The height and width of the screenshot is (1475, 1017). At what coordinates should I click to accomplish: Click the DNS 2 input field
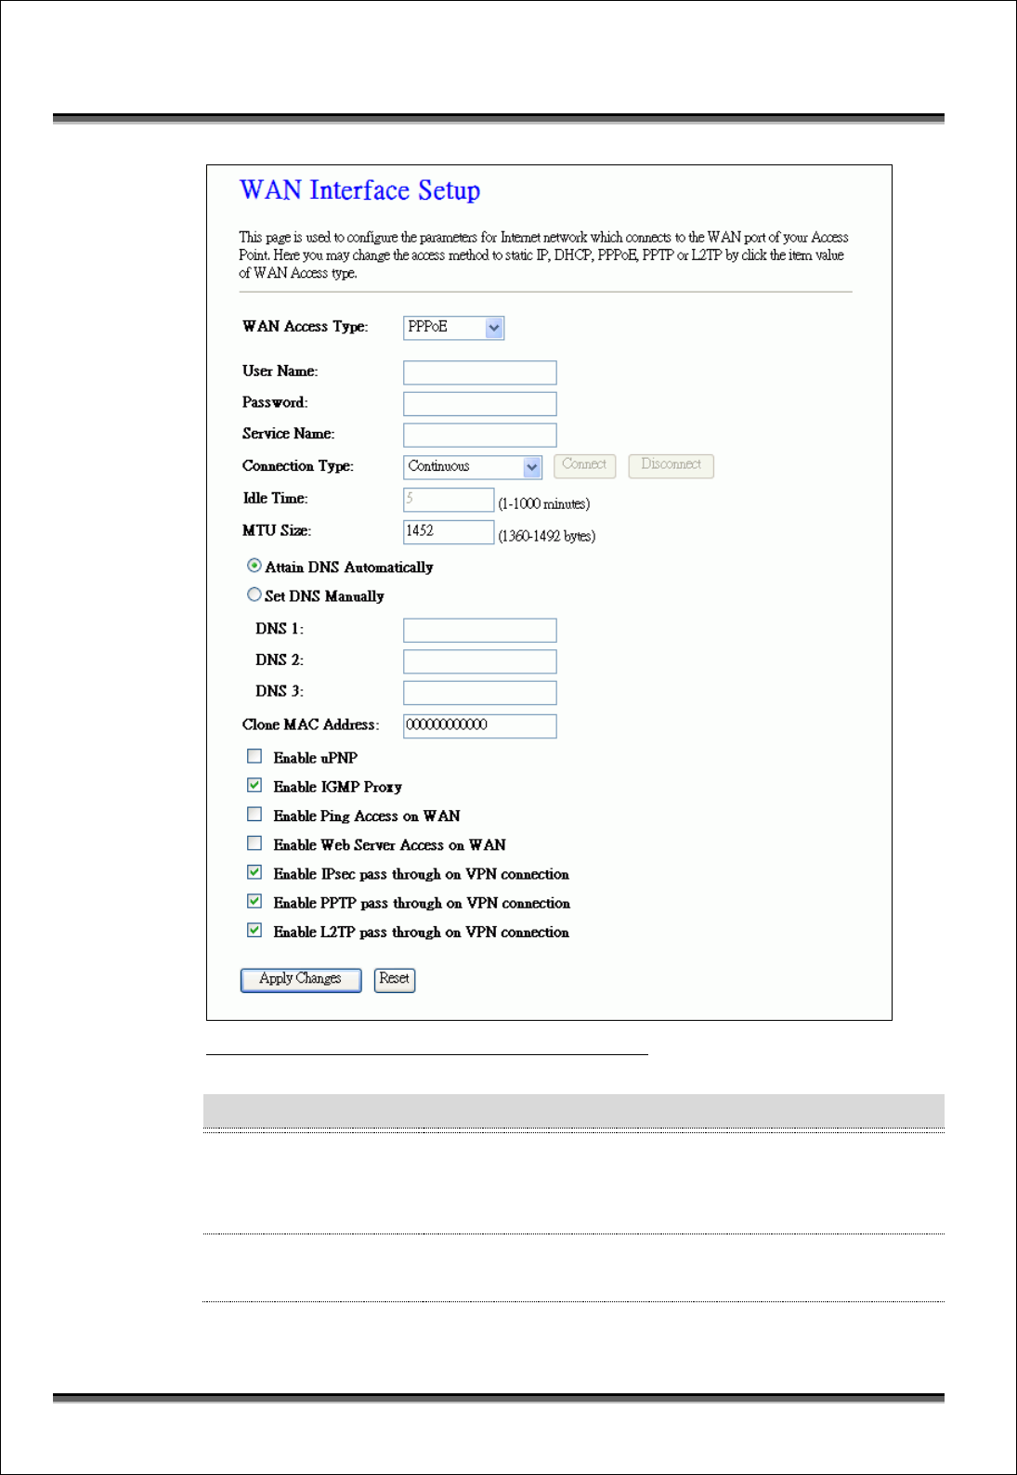pos(479,661)
